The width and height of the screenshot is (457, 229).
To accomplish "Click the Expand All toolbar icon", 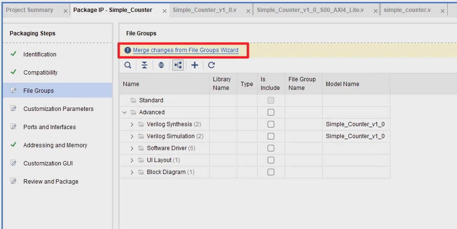I will click(x=161, y=65).
